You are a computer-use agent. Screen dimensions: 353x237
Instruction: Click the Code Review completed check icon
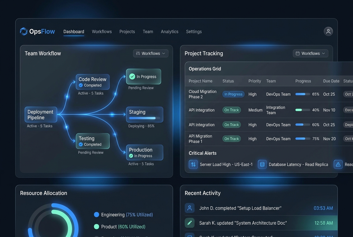(x=81, y=85)
